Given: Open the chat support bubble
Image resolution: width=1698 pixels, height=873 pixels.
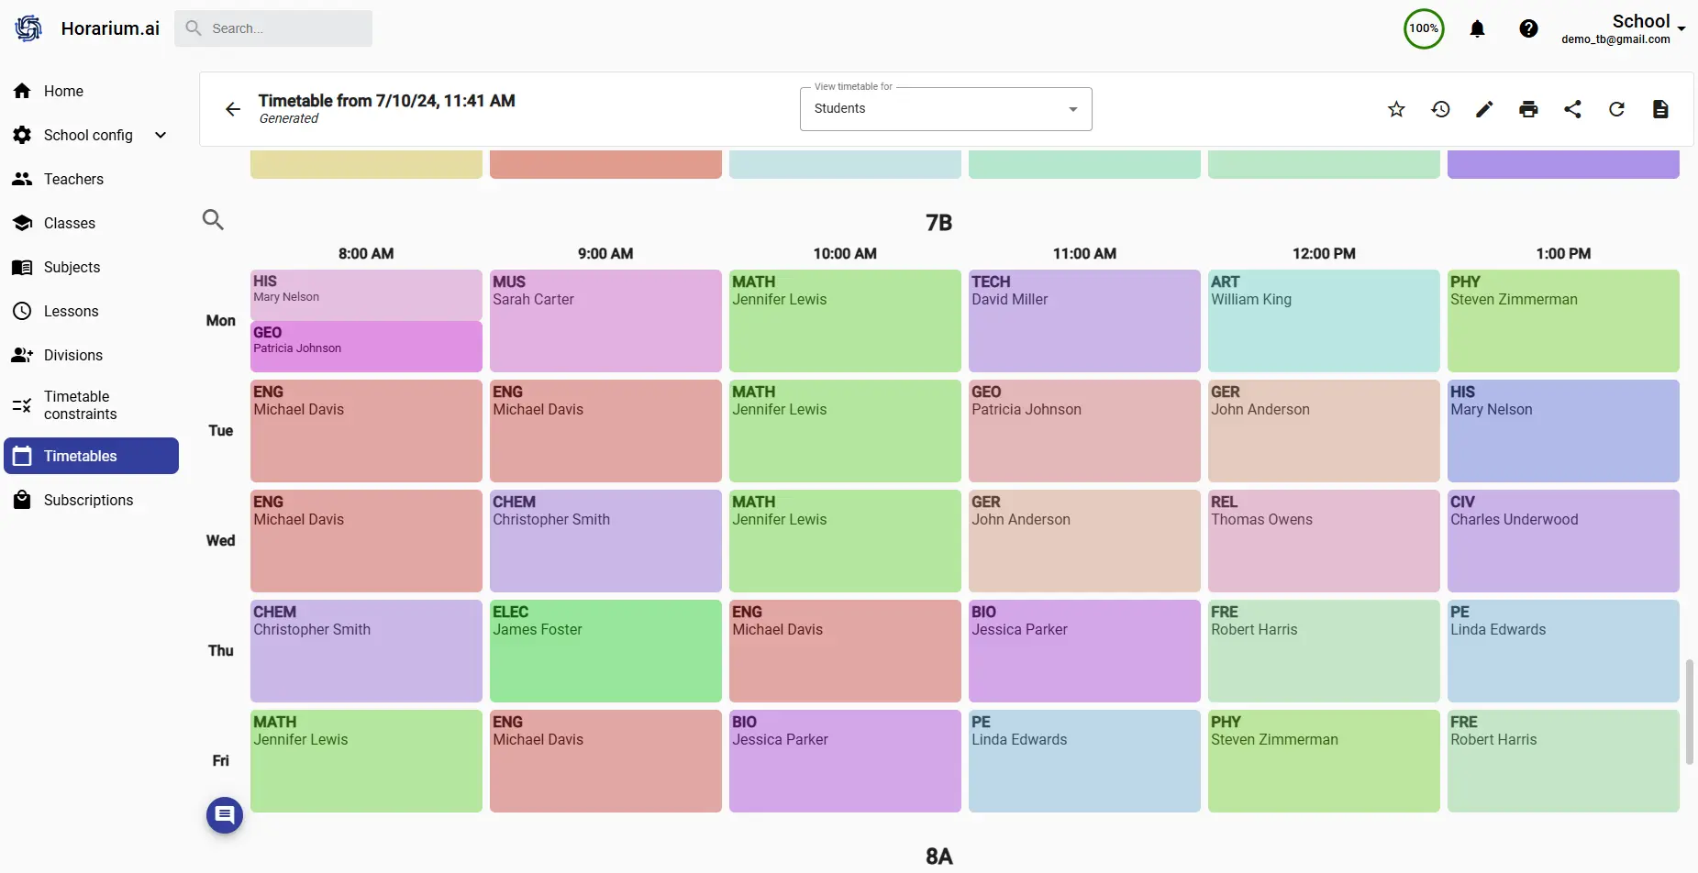Looking at the screenshot, I should point(225,814).
